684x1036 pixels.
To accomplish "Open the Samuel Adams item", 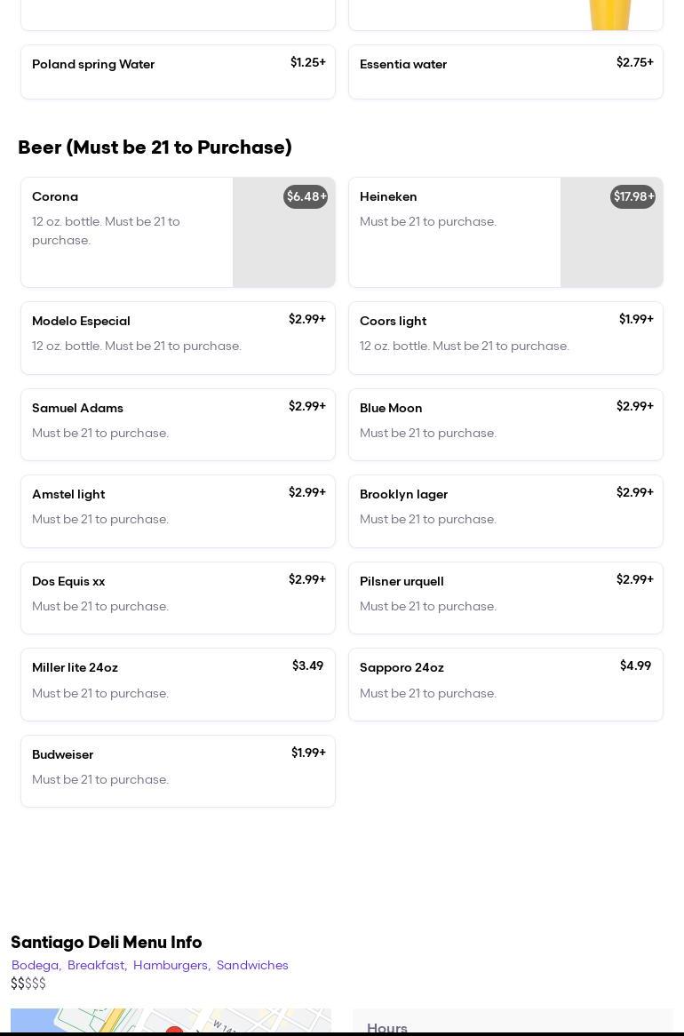I will tap(178, 424).
